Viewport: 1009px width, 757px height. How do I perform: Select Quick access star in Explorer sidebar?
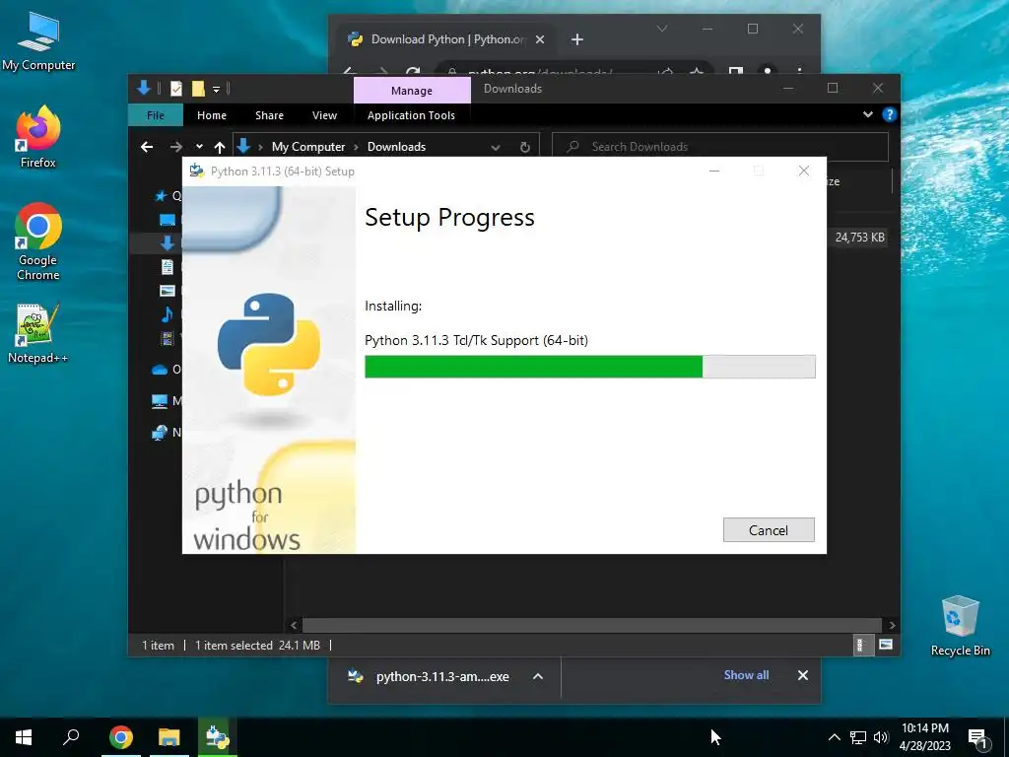tap(161, 196)
